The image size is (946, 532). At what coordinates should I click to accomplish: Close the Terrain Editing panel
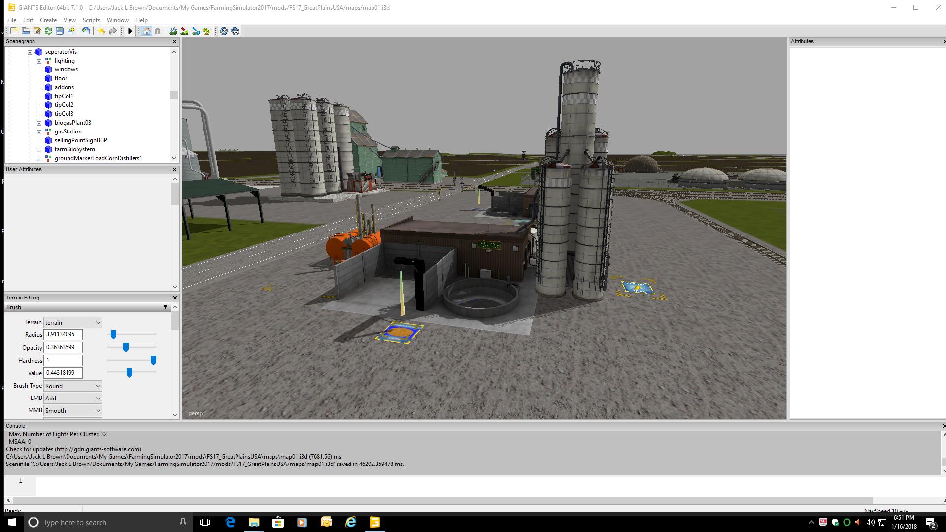pos(174,298)
